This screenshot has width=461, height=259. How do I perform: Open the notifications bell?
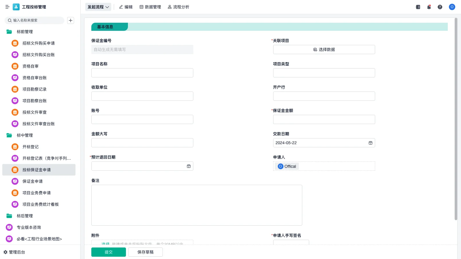click(x=429, y=7)
